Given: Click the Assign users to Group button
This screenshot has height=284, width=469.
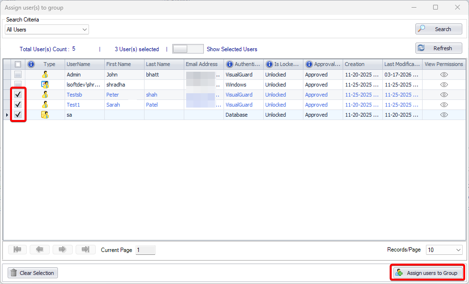Looking at the screenshot, I should click(x=427, y=273).
